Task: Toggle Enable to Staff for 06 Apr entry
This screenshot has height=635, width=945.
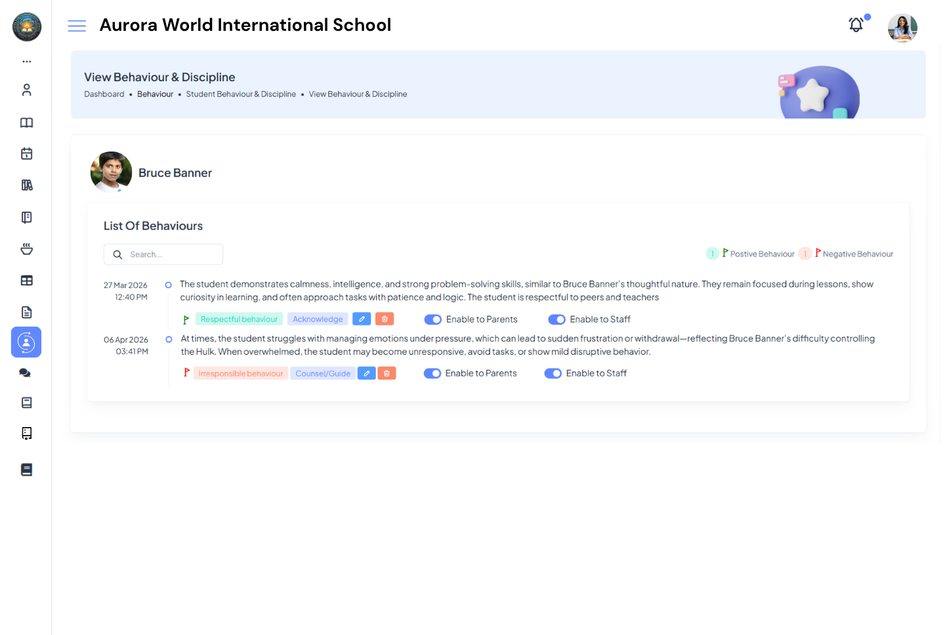Action: tap(553, 373)
